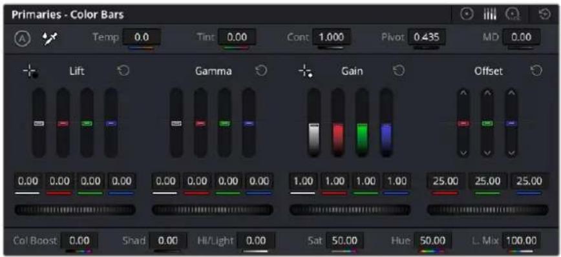The height and width of the screenshot is (257, 561).
Task: Click the Hue value 50.00
Action: pos(432,241)
